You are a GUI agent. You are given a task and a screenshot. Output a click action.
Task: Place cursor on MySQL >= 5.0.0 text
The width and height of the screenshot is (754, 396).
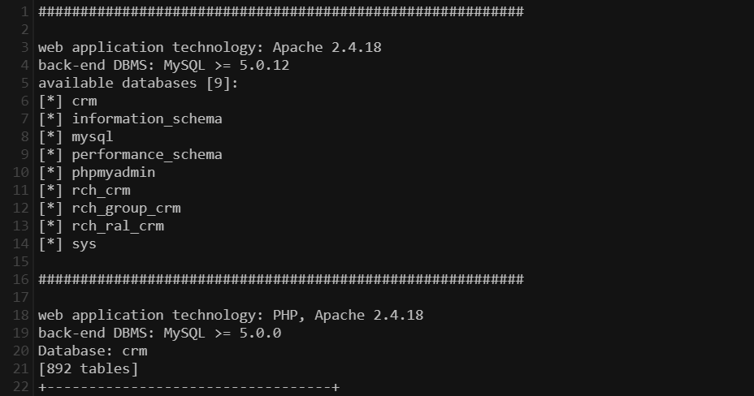click(x=222, y=333)
